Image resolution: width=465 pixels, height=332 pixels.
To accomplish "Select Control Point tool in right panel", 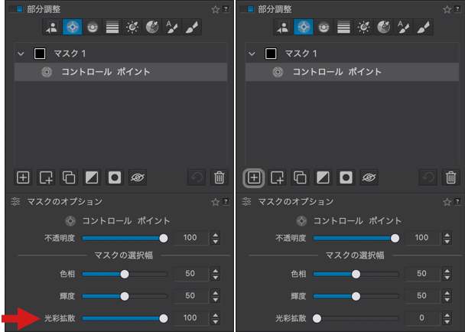I will pos(304,28).
